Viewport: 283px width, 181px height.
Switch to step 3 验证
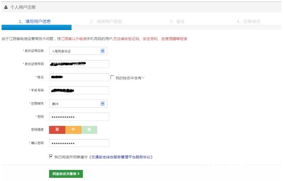point(177,21)
